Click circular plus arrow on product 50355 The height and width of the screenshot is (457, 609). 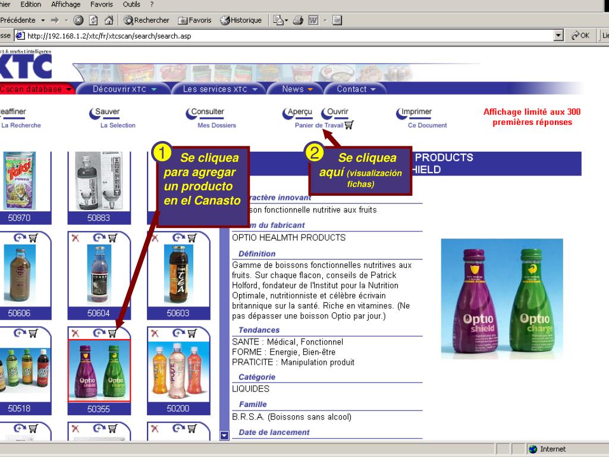pyautogui.click(x=99, y=333)
